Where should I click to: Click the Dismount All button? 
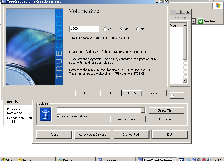point(131,134)
